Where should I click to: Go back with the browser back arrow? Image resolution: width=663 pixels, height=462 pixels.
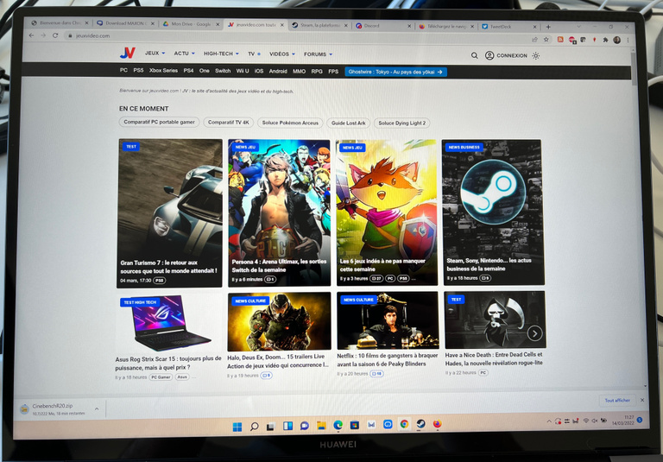(x=31, y=35)
